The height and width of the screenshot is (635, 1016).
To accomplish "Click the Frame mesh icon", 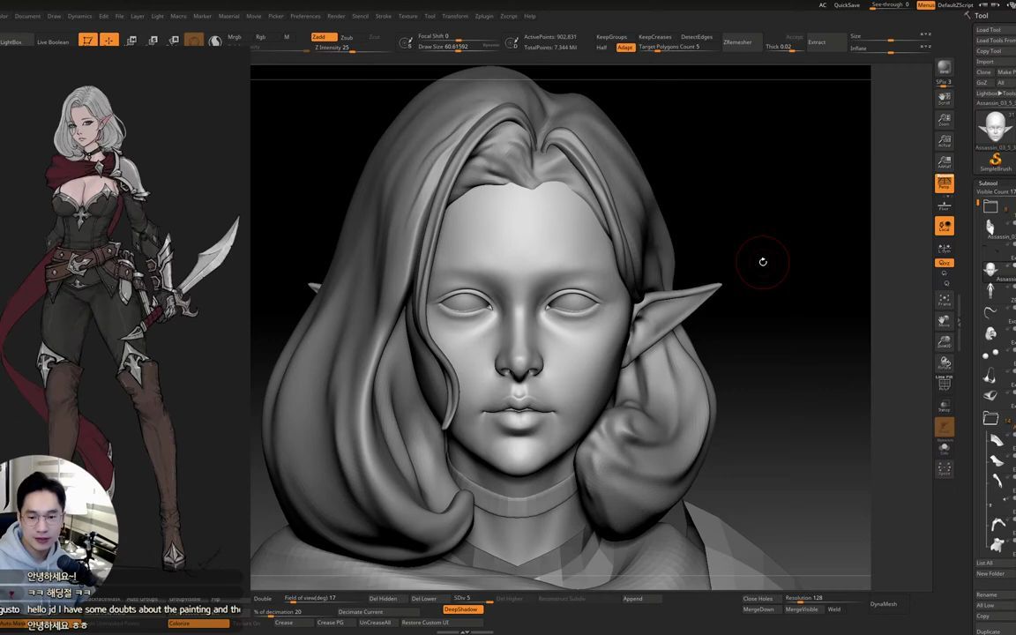I will point(944,300).
